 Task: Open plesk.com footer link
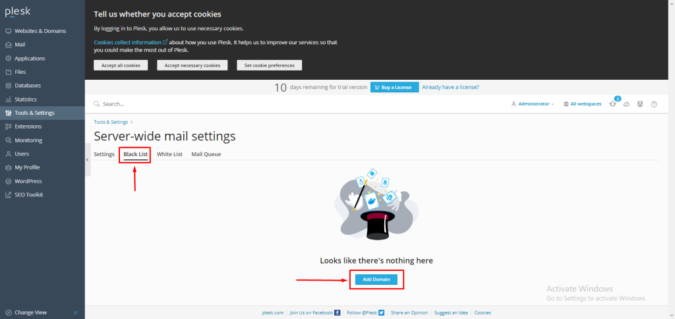[x=273, y=313]
